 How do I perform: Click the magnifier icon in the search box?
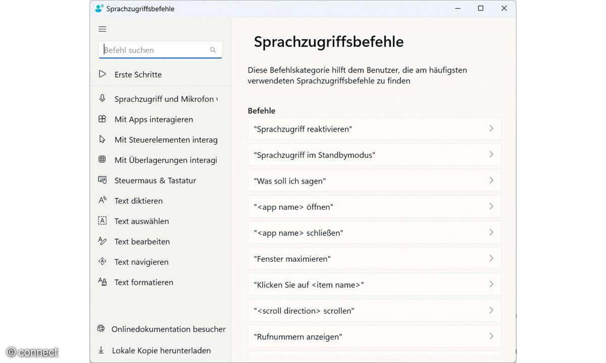point(213,49)
